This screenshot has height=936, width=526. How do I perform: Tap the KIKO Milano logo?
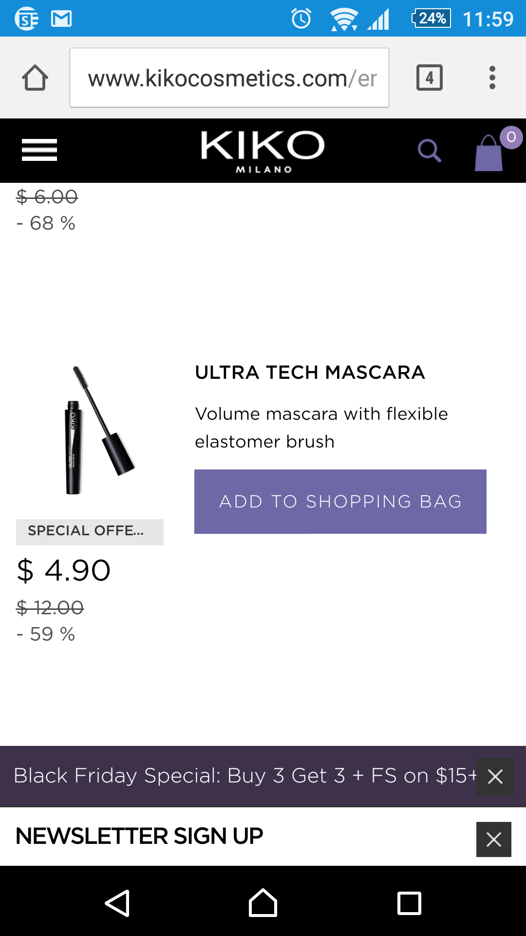pos(263,151)
